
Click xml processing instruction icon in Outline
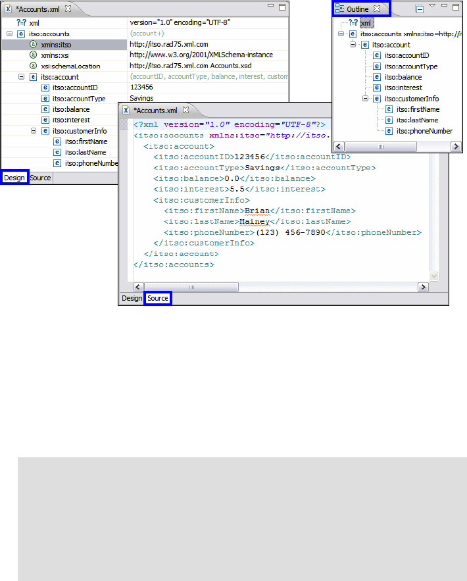[353, 22]
